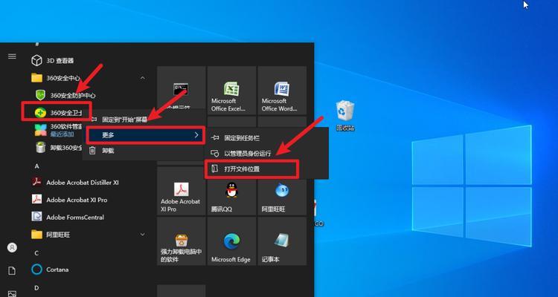Open Adobe FormsCentral list icon

[36, 217]
